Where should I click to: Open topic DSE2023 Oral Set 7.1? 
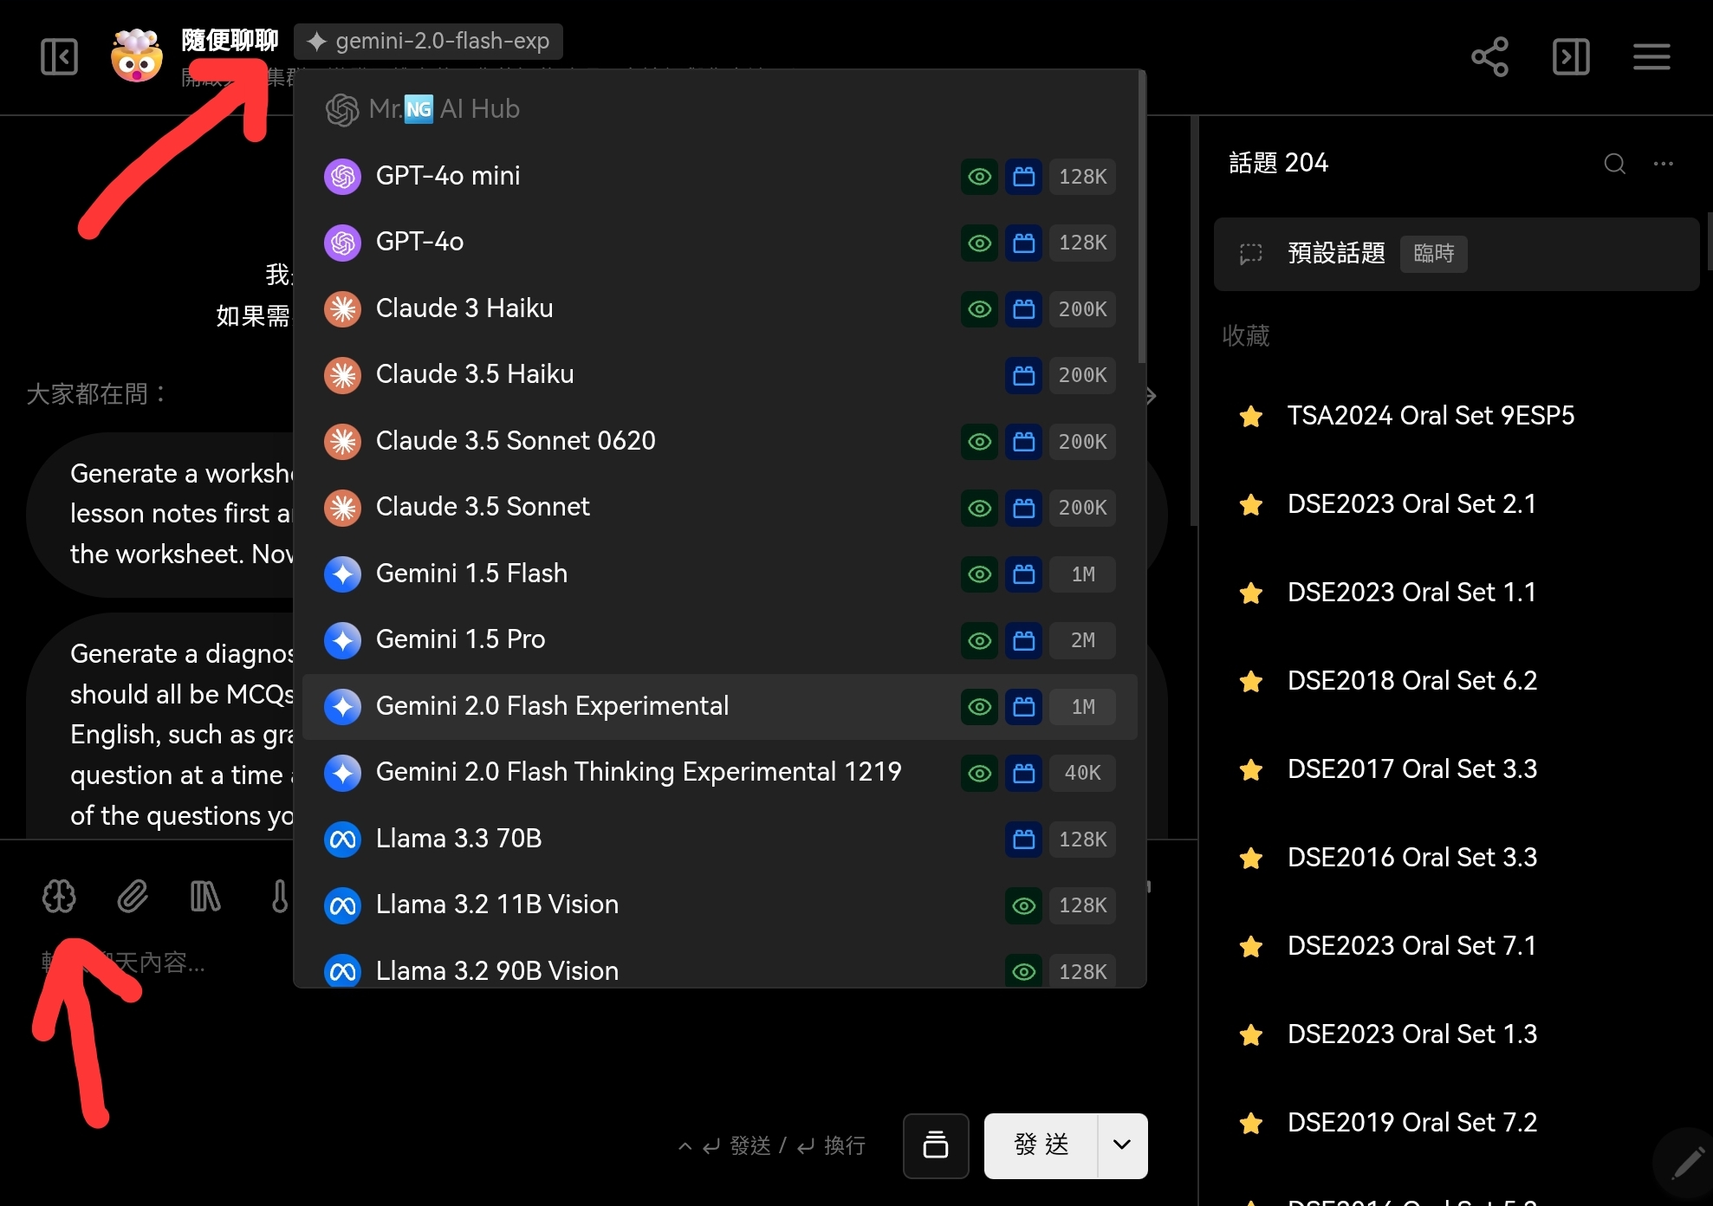pos(1456,947)
